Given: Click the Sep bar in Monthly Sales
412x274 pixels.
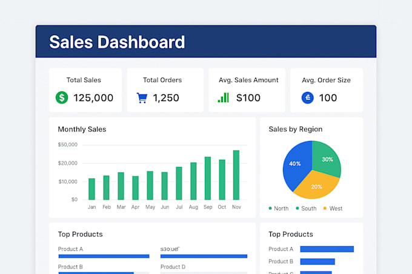Looking at the screenshot, I should [x=208, y=178].
